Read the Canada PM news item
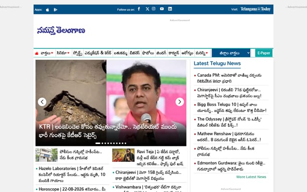The height and width of the screenshot is (192, 307). tap(229, 78)
